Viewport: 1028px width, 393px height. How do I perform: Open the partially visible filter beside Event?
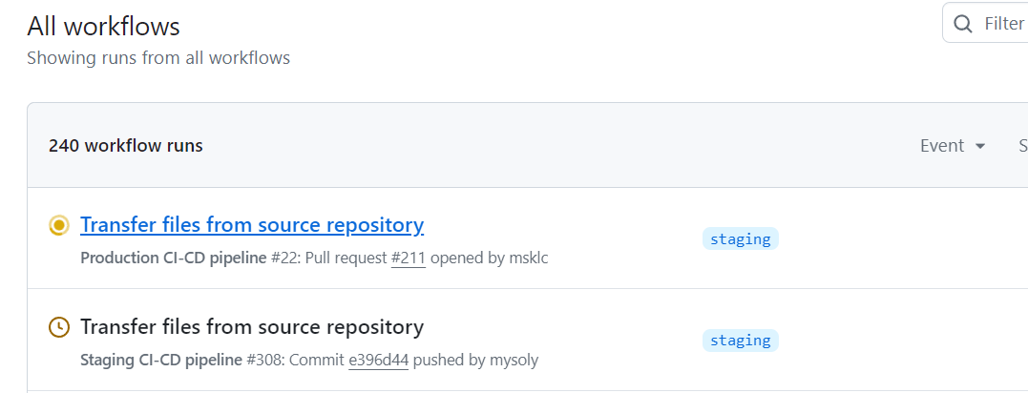click(1023, 145)
